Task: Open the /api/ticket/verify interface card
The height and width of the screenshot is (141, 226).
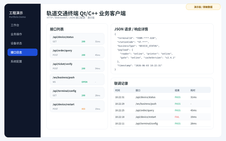Action: (x=77, y=66)
